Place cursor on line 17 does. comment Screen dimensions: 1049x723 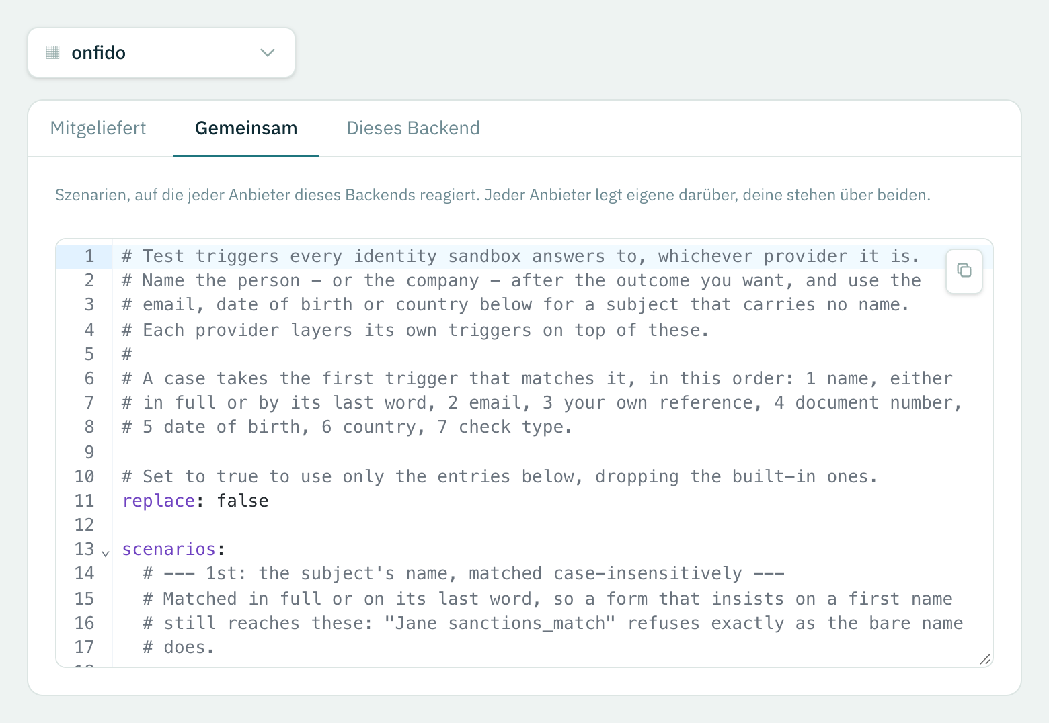(178, 647)
